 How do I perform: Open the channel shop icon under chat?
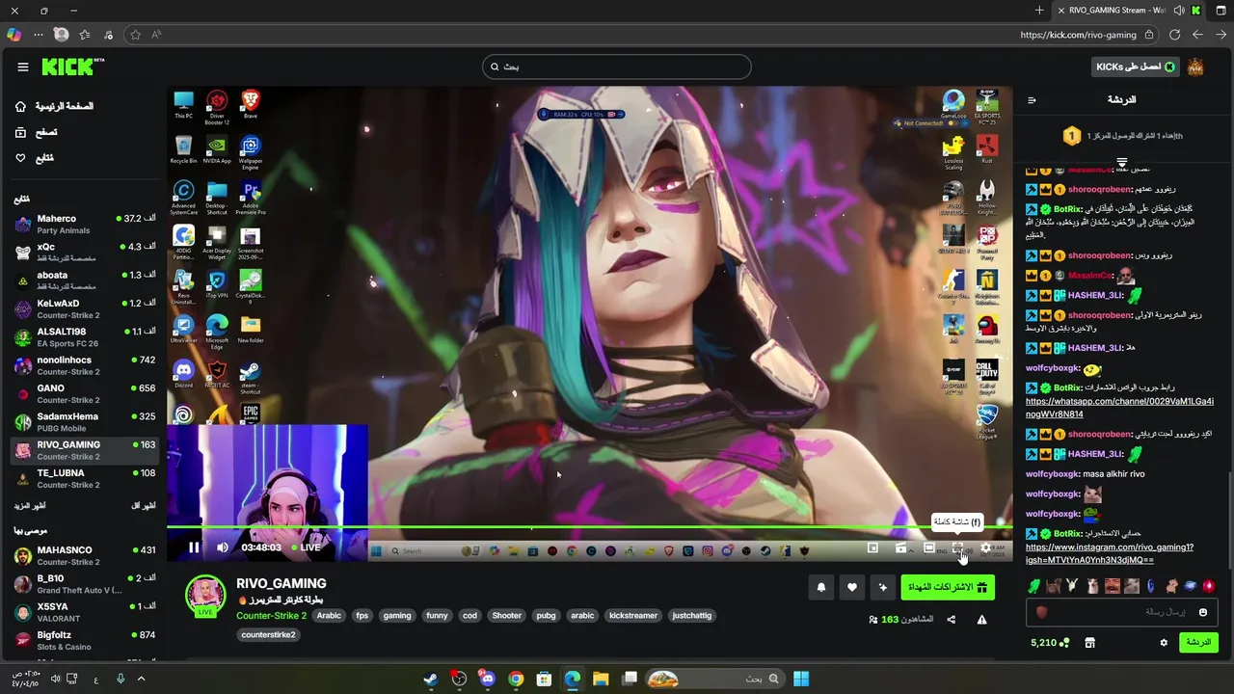(1090, 643)
